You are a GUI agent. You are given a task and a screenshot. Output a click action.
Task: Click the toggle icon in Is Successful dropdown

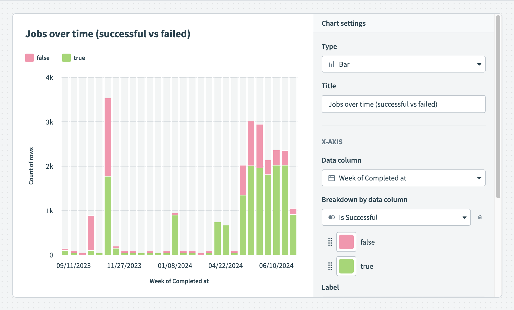[x=332, y=217]
